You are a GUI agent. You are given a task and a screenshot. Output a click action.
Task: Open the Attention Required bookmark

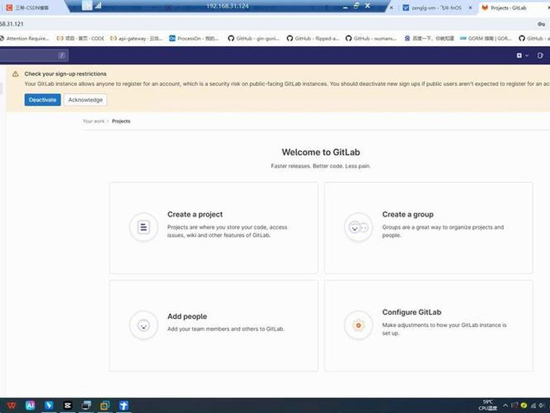[25, 39]
